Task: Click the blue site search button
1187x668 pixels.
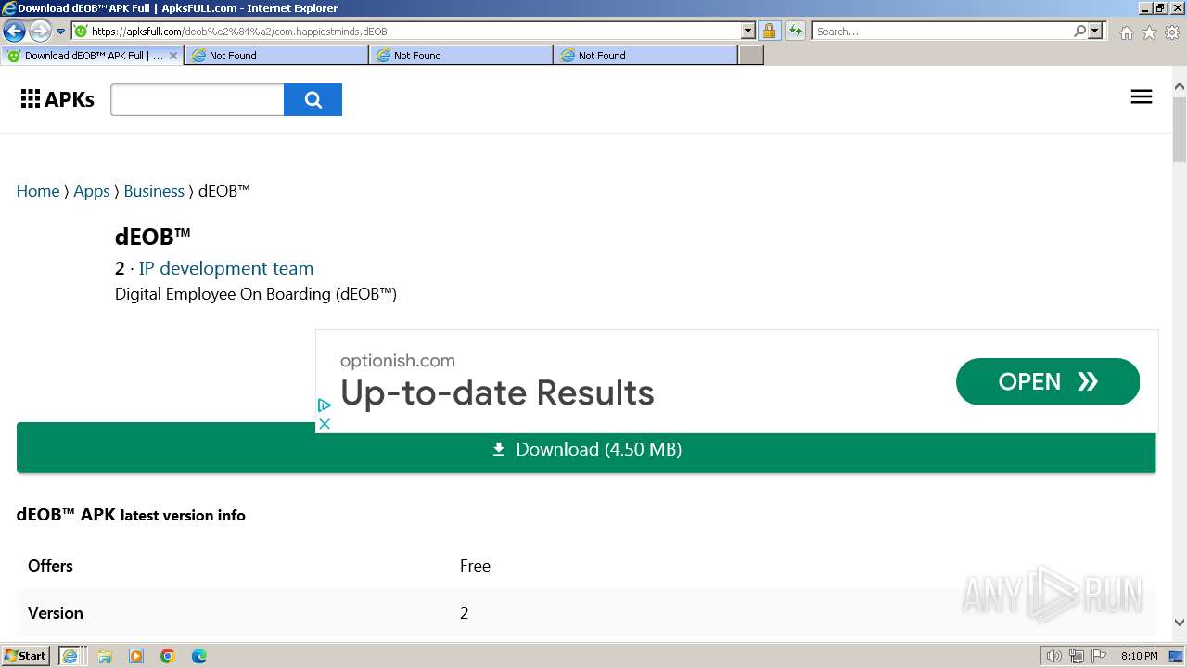Action: coord(313,99)
